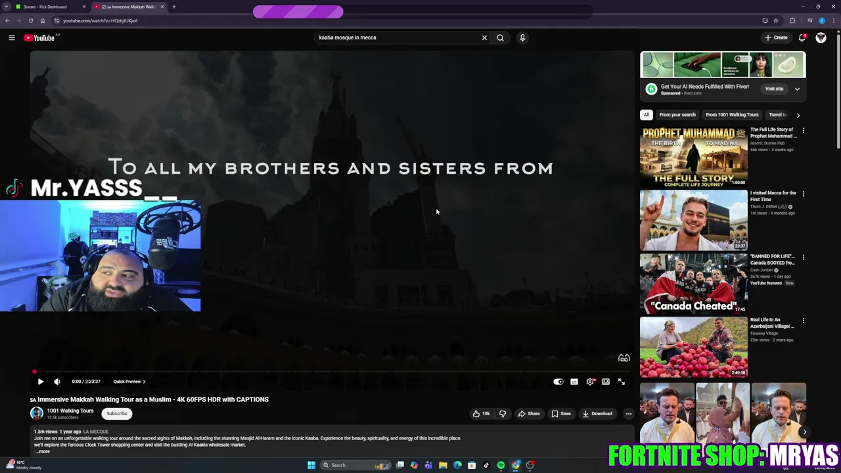Screen dimensions: 841x473
Task: Open Canada Cheated video thumbnail
Action: (694, 284)
